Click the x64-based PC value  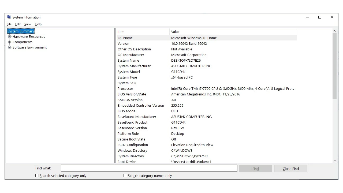tap(182, 77)
